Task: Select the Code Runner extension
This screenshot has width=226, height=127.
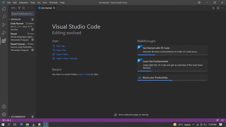Action: click(22, 26)
